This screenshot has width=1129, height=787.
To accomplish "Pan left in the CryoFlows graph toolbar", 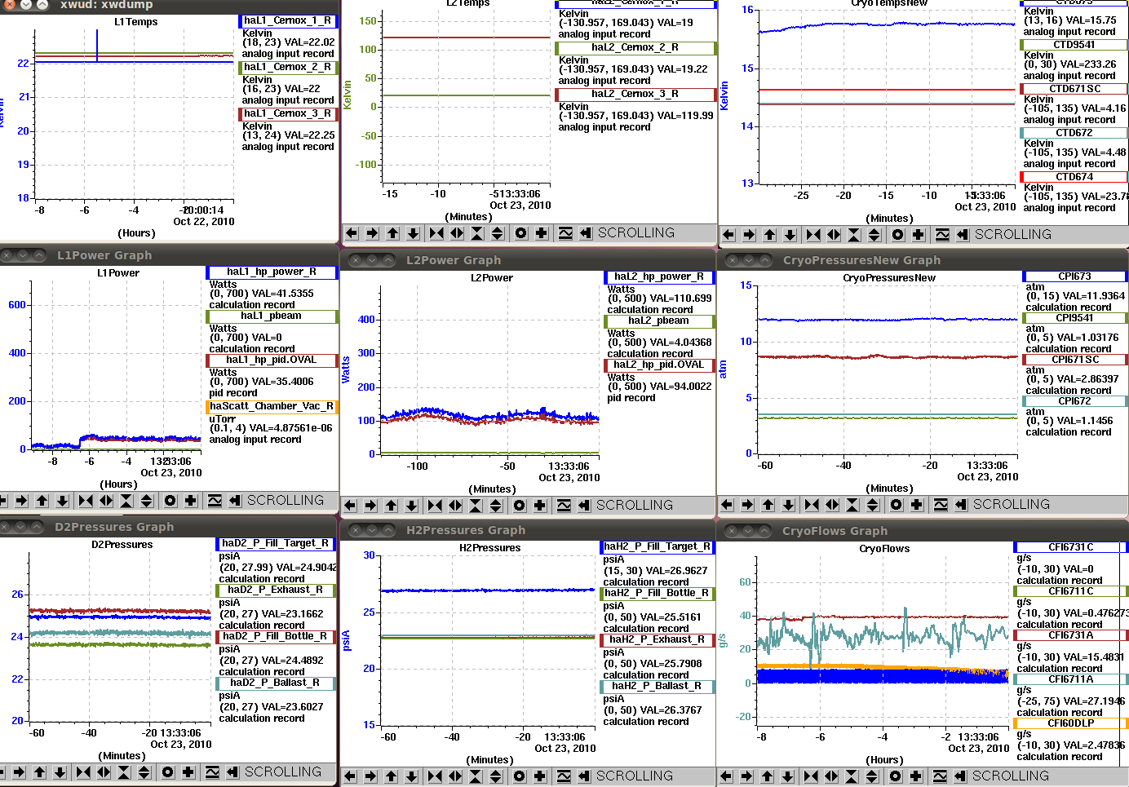I will pos(726,776).
